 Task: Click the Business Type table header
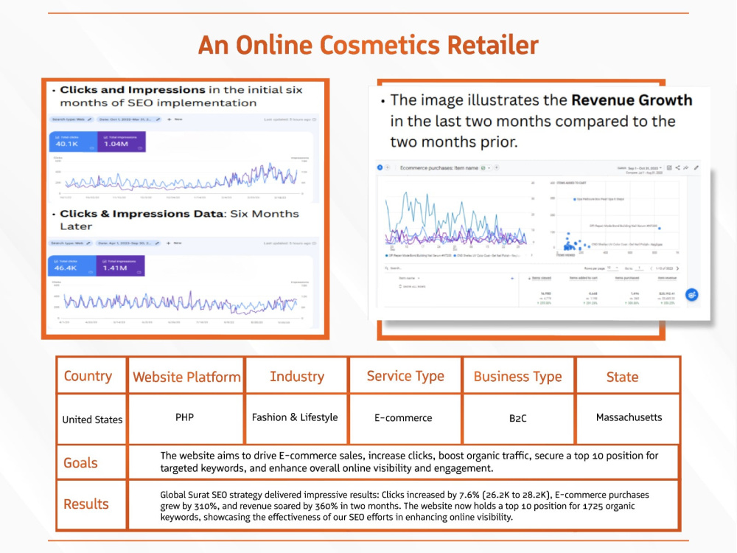pos(517,376)
